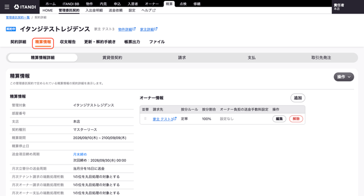Open 入出金明細 in sub navigation

tap(94, 10)
